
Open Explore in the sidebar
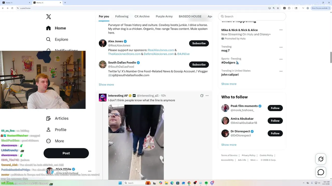(x=57, y=40)
